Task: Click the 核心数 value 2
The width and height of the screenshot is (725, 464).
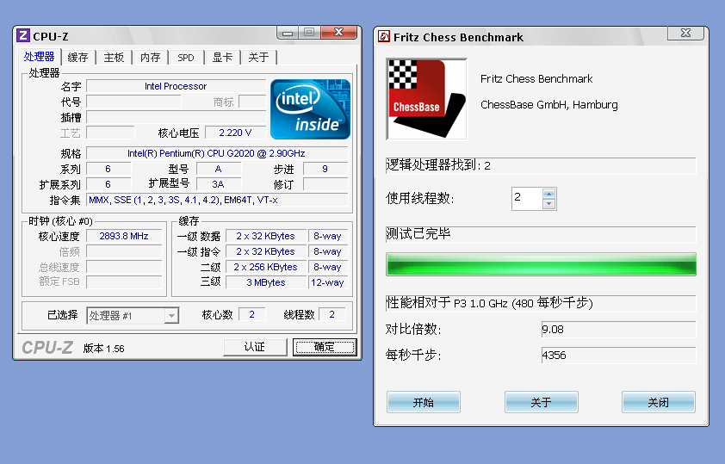Action: click(x=252, y=315)
